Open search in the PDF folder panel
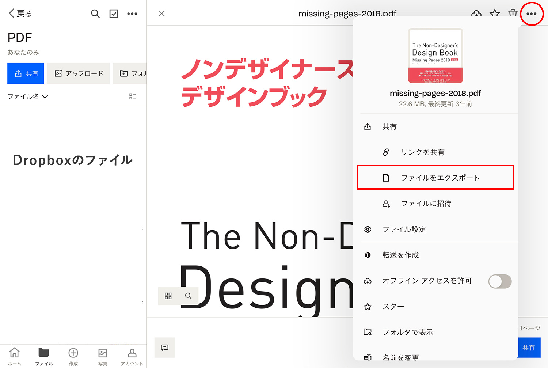 pyautogui.click(x=95, y=14)
